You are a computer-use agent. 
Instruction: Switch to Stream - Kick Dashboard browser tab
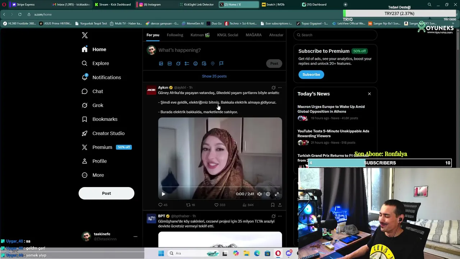tap(113, 4)
